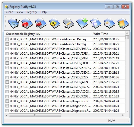Select checkbox for CLSID\{29F4... key
134x127 pixels.
point(7,58)
